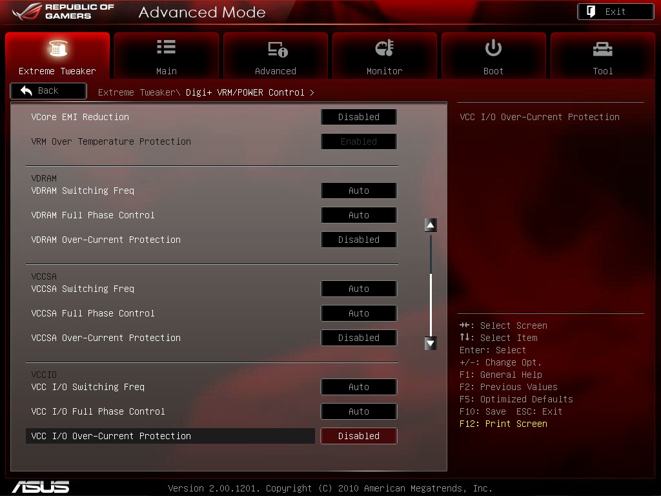Open VDRAM Full Phase Control dropdown

(x=359, y=215)
